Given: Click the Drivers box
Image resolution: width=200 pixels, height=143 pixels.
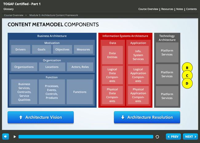Looking at the screenshot, I should [21, 49].
